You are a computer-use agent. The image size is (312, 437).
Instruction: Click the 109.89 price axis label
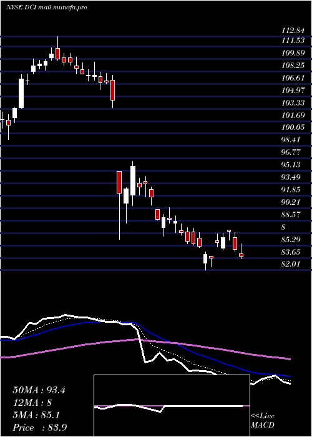292,53
